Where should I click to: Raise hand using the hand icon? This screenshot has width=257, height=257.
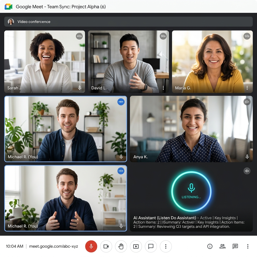pos(121,246)
